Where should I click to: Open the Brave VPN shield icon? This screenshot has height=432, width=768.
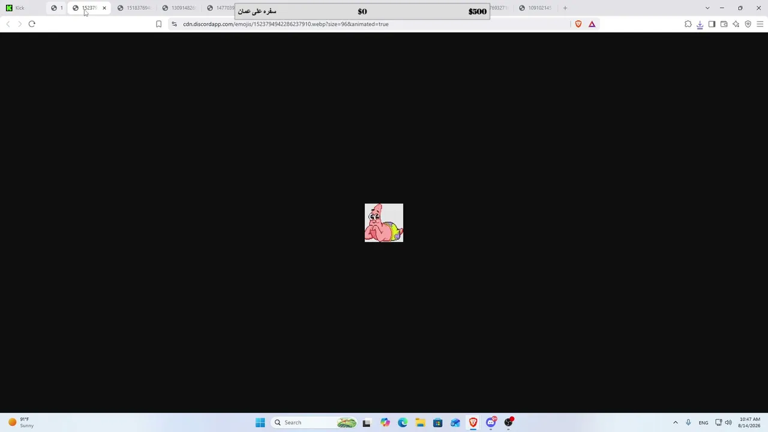point(748,24)
